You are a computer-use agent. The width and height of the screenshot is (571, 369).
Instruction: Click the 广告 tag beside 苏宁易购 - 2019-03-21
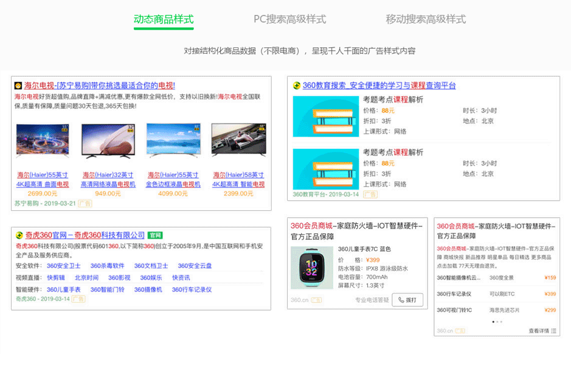[x=85, y=204]
